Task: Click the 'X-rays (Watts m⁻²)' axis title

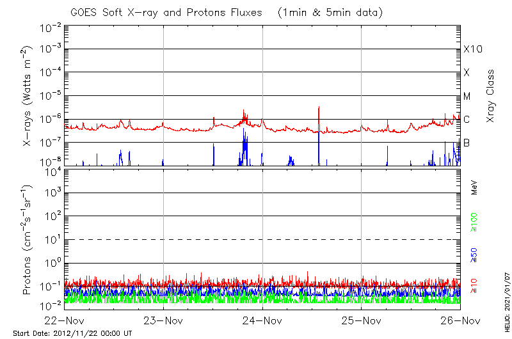Action: [28, 96]
